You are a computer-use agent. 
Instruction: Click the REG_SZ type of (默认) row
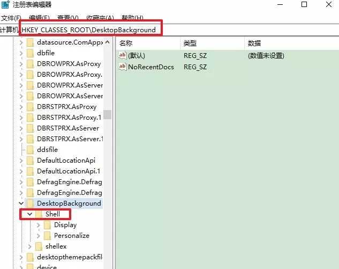[x=195, y=56]
